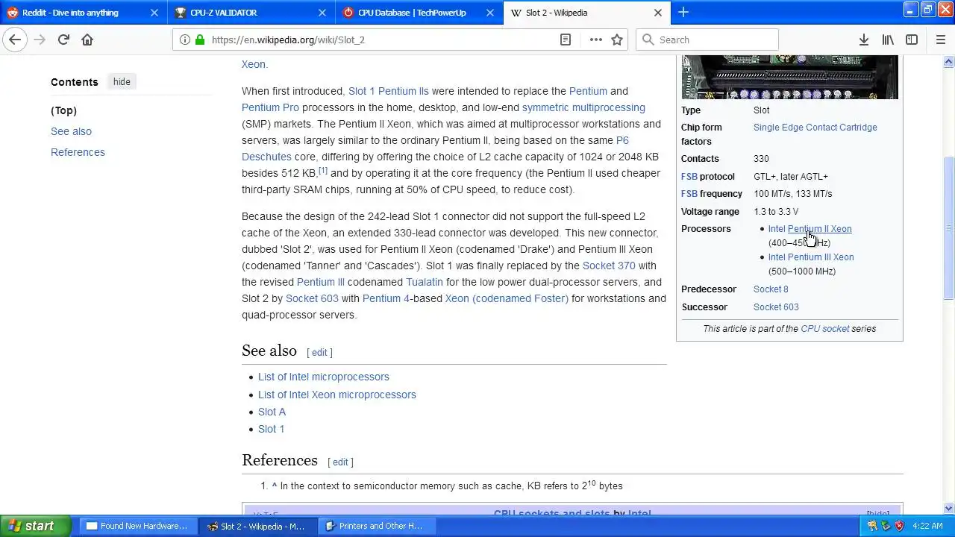The width and height of the screenshot is (955, 537).
Task: Edit the See also section
Action: point(319,353)
